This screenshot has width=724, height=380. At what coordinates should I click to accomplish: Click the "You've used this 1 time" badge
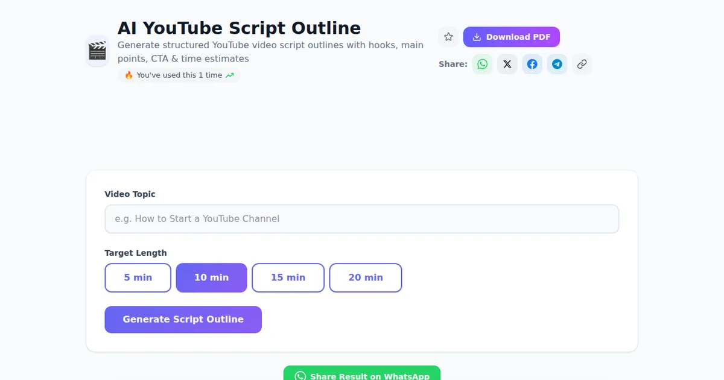pos(179,75)
